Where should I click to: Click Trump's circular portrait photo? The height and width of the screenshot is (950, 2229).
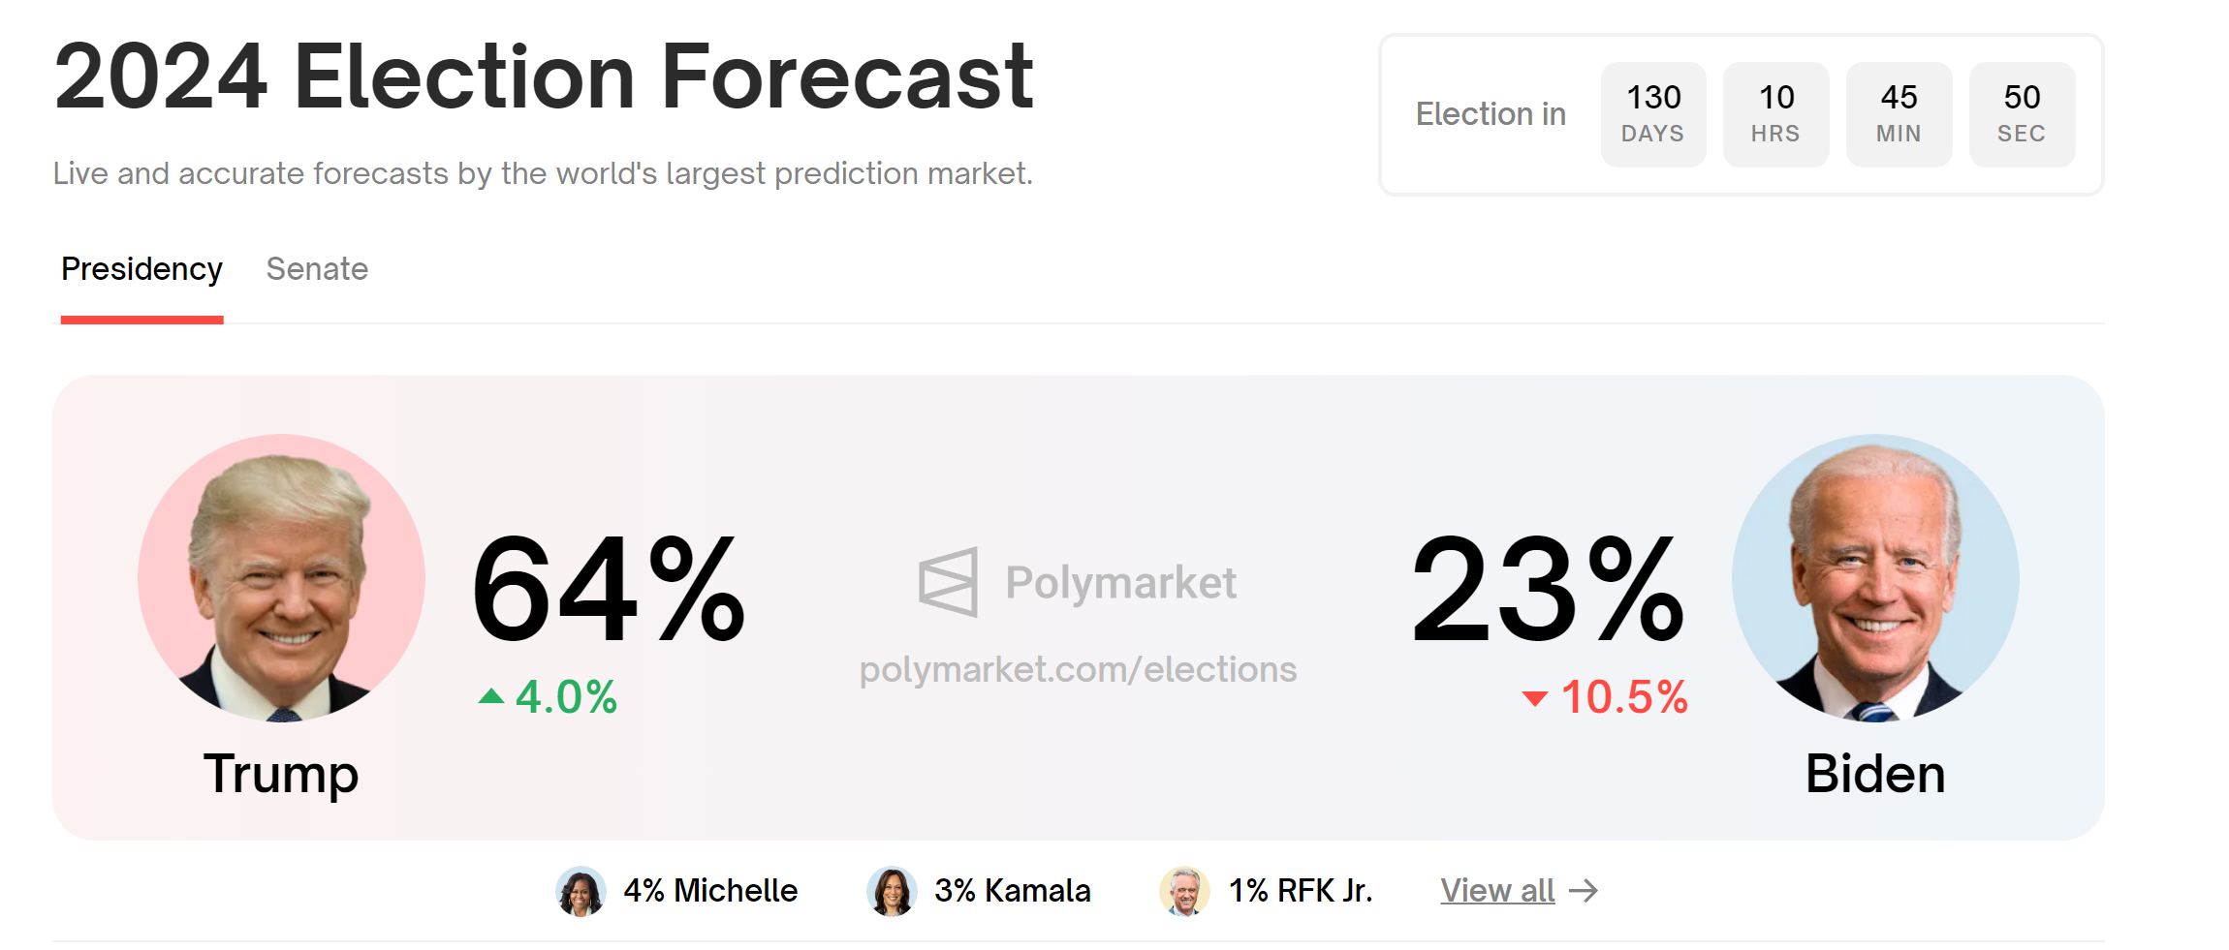pos(281,577)
